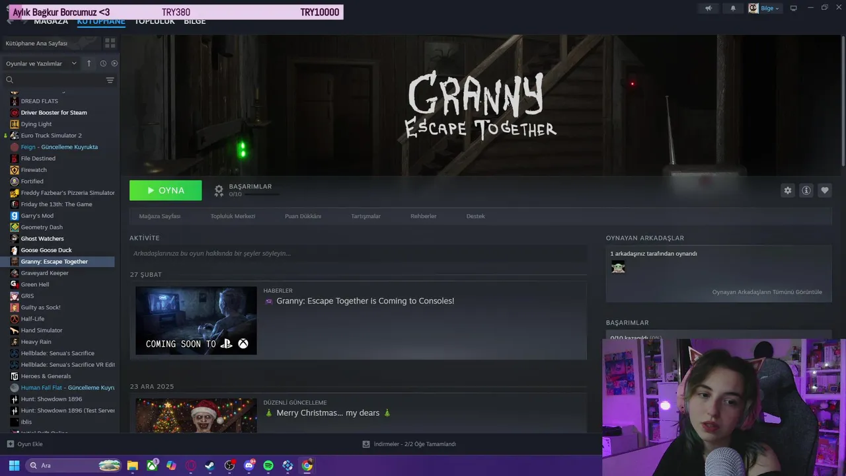Open game settings gear icon
The image size is (846, 476).
[787, 190]
